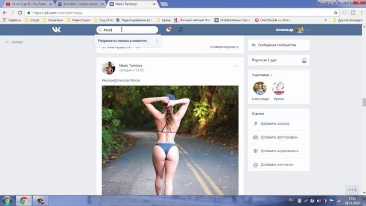Click the #музон@mensterritorya hashtag
This screenshot has height=206, width=366.
tap(121, 80)
